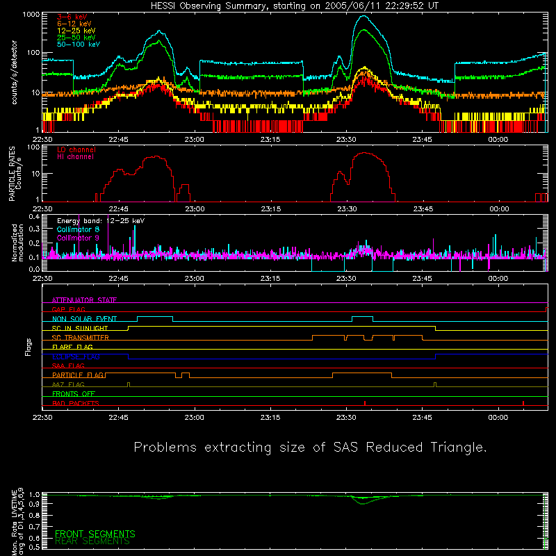This screenshot has width=556, height=556.
Task: Click the 1000 tick on the counts axis
Action: click(31, 15)
